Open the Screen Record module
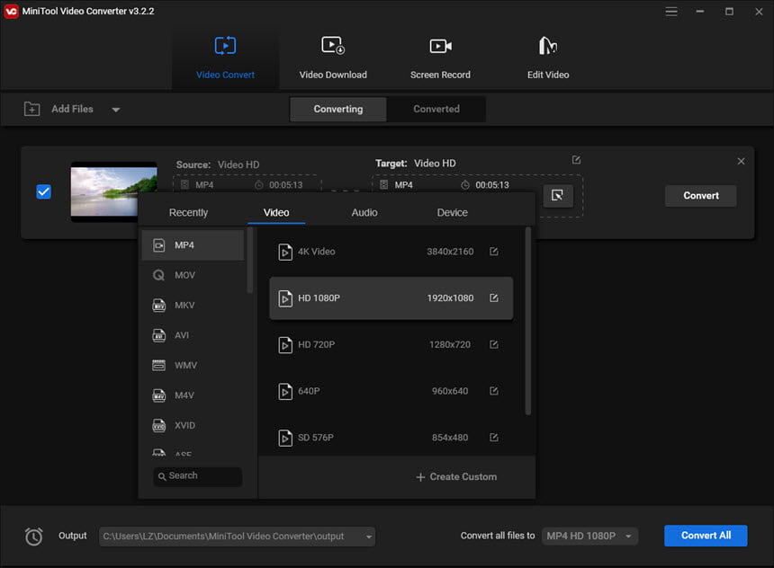The image size is (774, 568). coord(440,58)
